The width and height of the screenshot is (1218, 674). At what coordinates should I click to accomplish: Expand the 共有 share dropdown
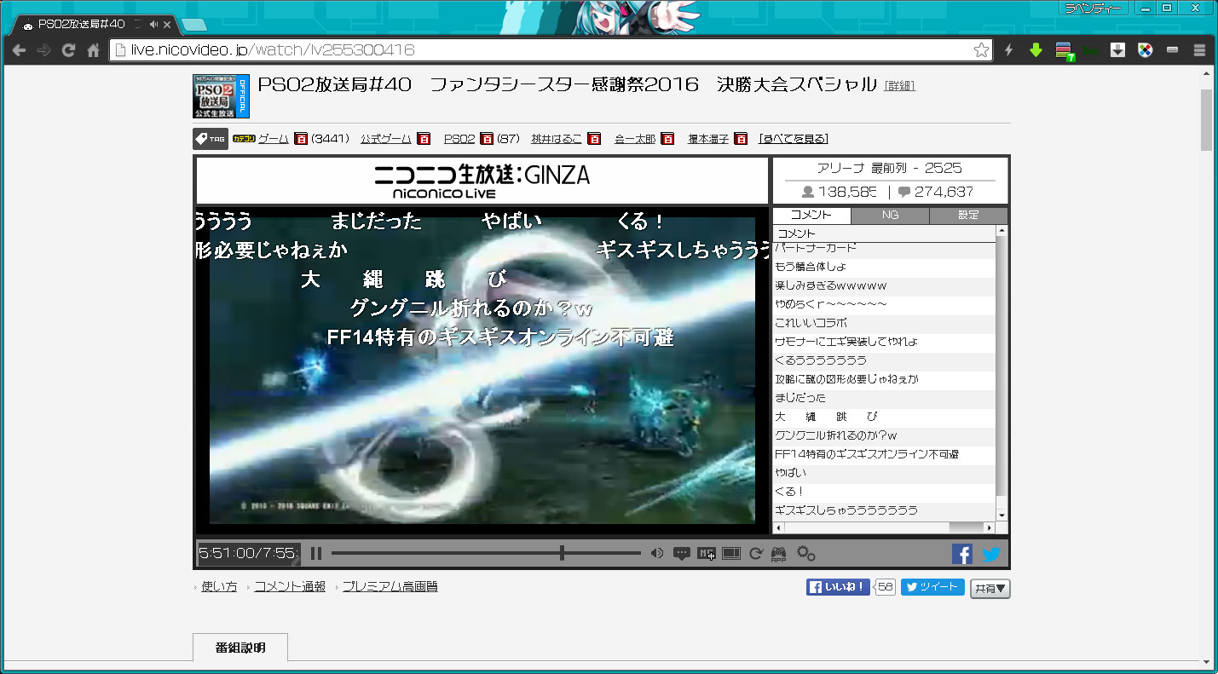point(990,588)
